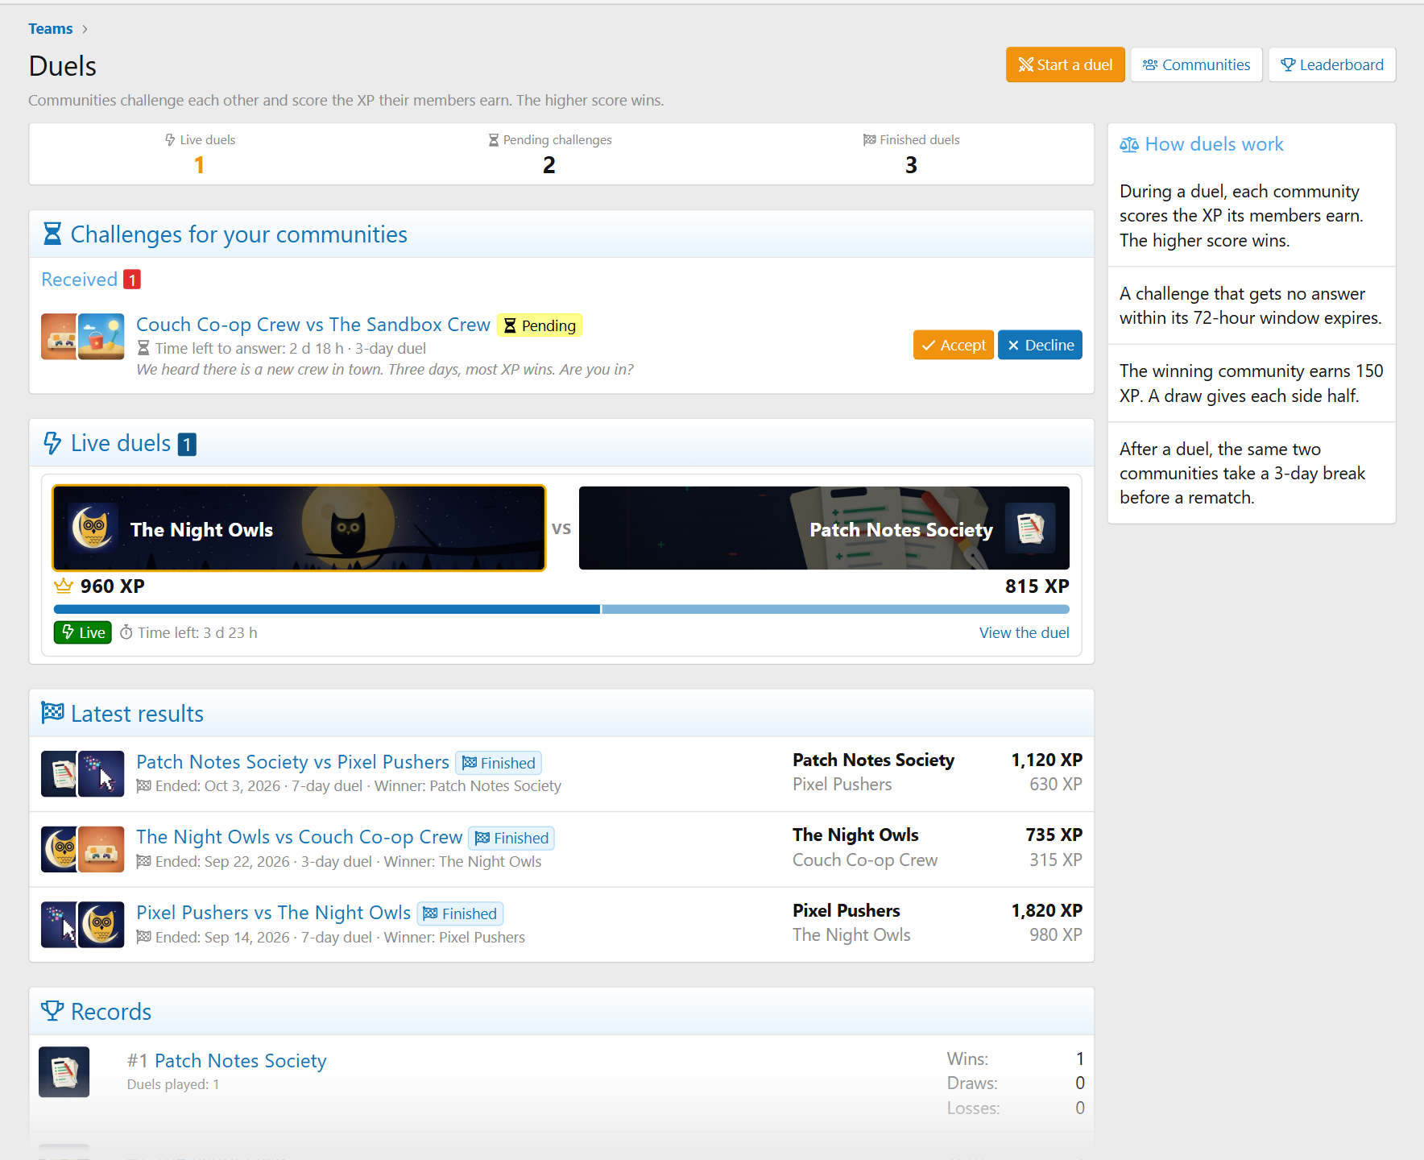This screenshot has width=1424, height=1160.
Task: Open the Leaderboard button
Action: click(1332, 64)
